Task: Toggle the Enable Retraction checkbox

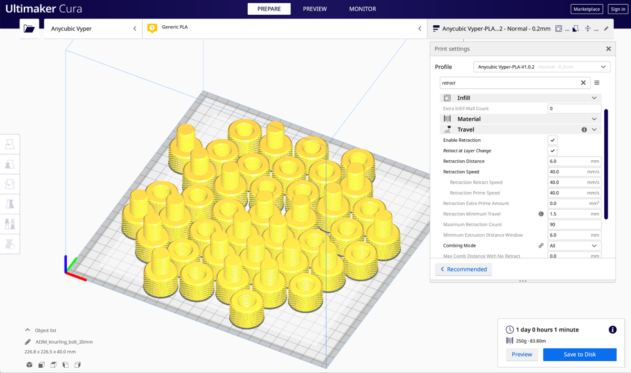Action: coord(552,140)
